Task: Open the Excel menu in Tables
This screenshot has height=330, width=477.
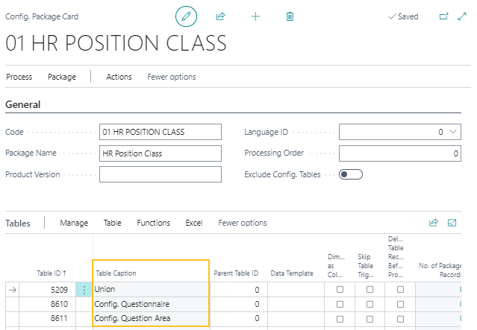Action: (194, 223)
